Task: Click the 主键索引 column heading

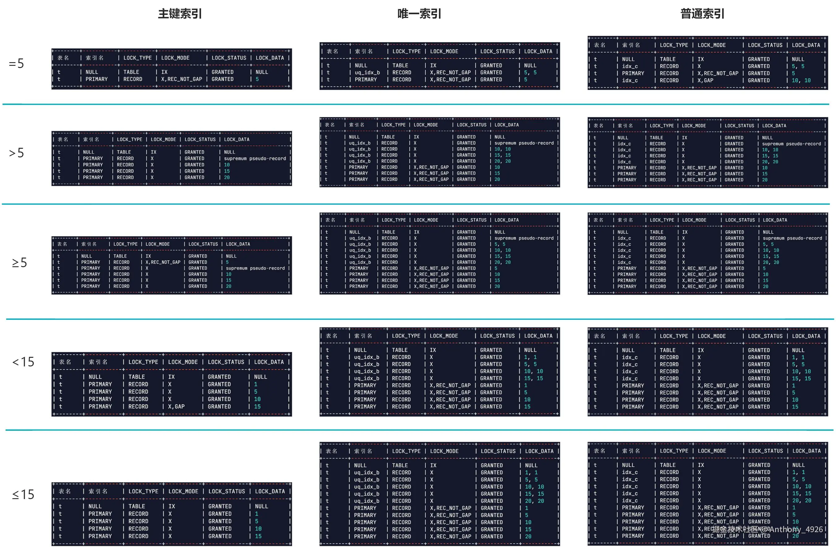Action: pyautogui.click(x=180, y=14)
